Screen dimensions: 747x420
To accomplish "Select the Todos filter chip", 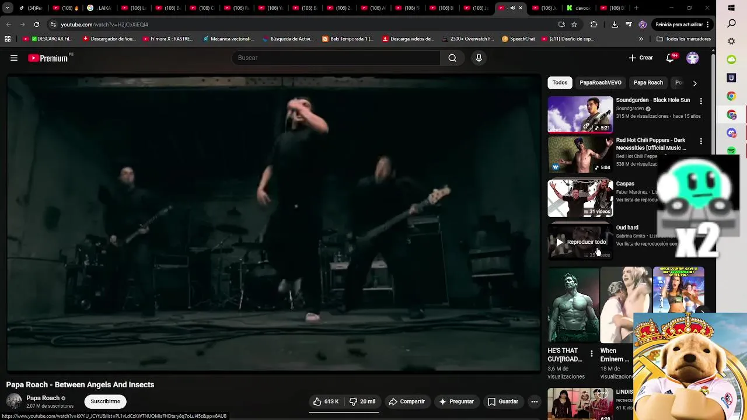I will (x=560, y=83).
